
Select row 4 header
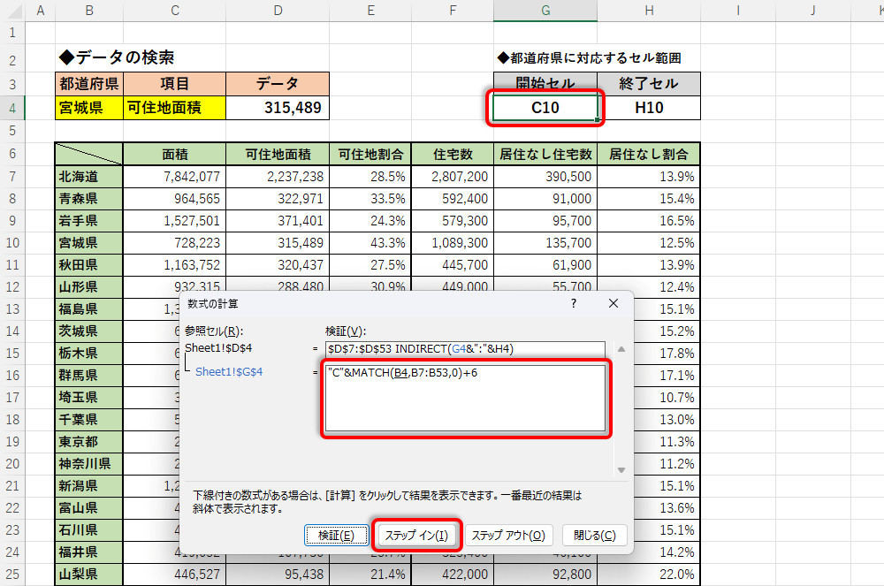tap(13, 108)
